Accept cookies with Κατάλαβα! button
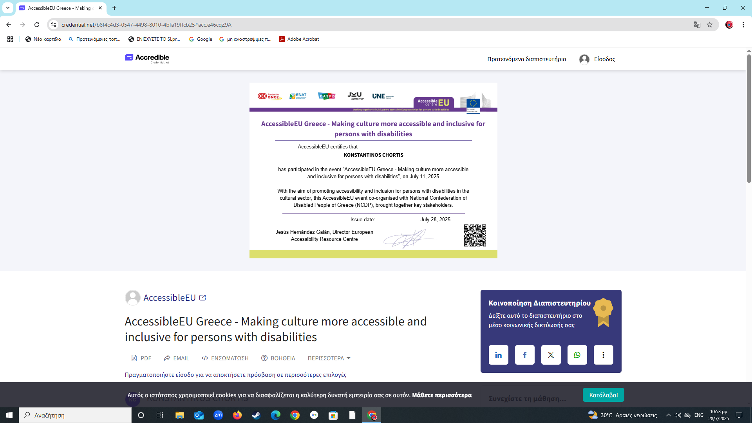 click(603, 395)
